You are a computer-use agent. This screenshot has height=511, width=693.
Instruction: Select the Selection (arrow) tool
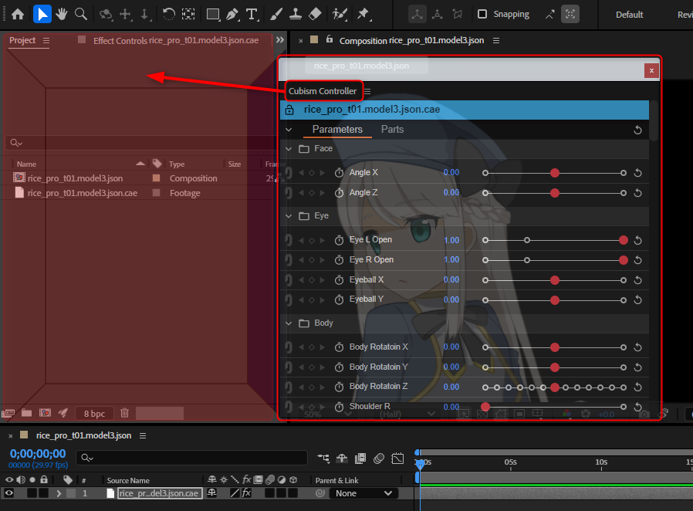(42, 14)
